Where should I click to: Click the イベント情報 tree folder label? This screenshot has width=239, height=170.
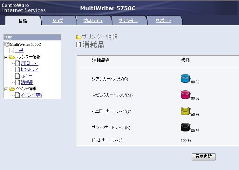pyautogui.click(x=26, y=89)
